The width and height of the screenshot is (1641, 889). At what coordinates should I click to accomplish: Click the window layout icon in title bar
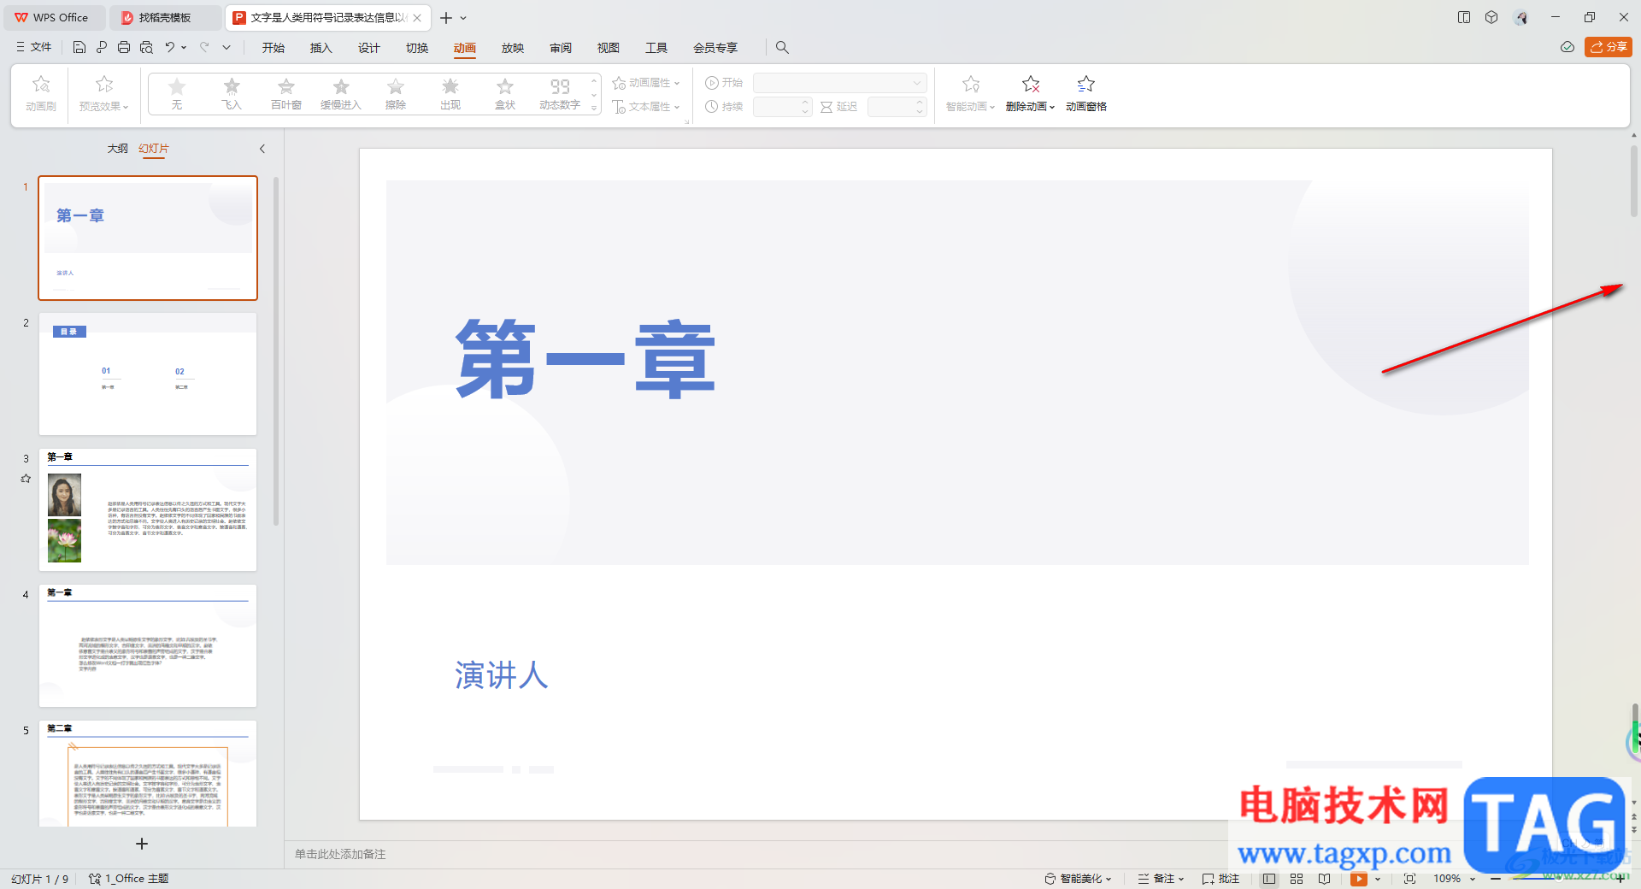pyautogui.click(x=1464, y=17)
